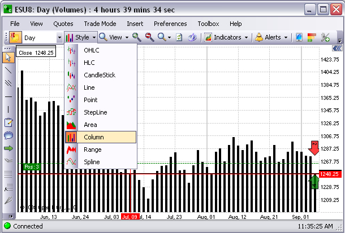Click the green buy arrow on chart
Viewport: 345px width, 233px height.
[315, 182]
